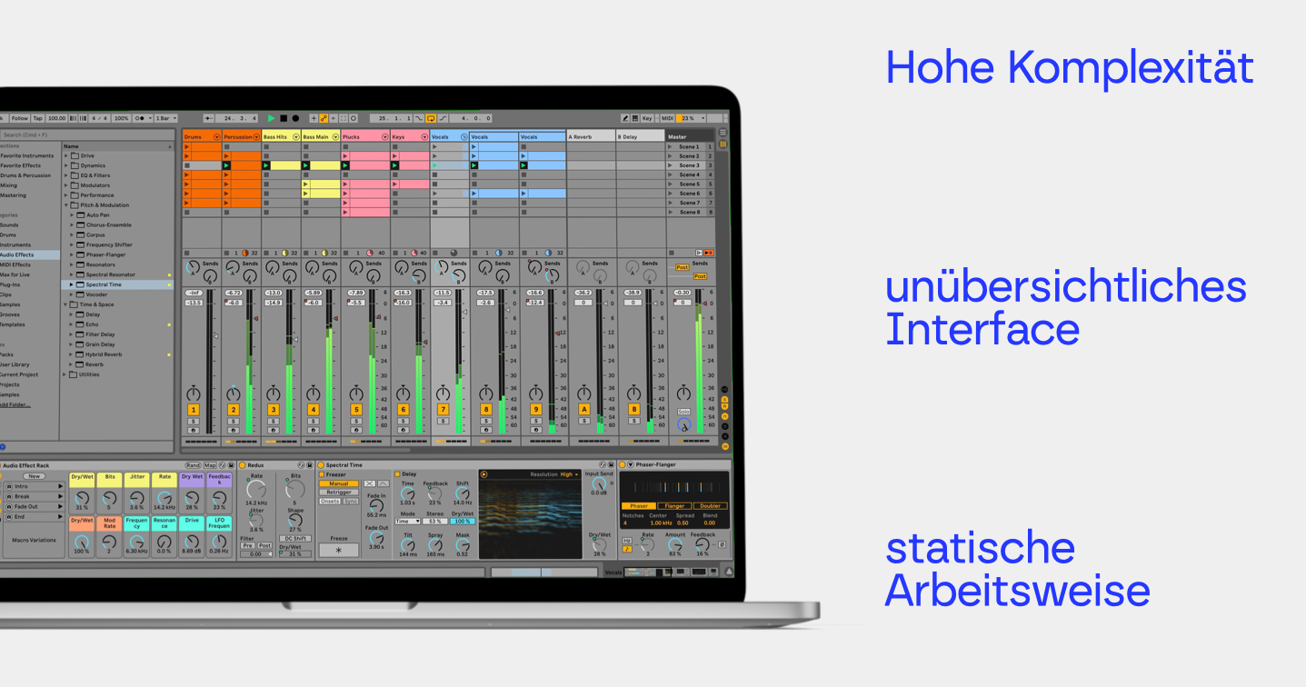Expand the Drive folder in browser
The image size is (1306, 687).
pos(66,155)
